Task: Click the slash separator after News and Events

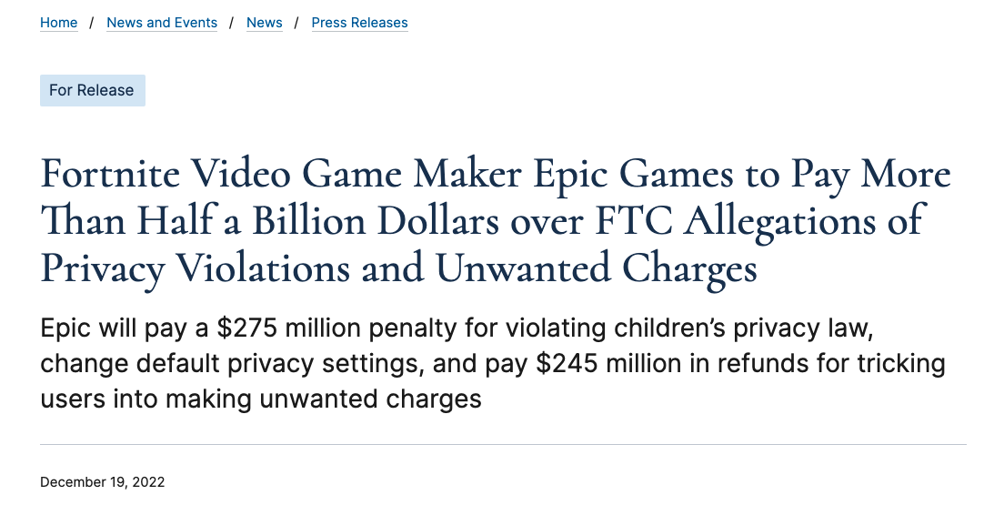Action: point(232,23)
